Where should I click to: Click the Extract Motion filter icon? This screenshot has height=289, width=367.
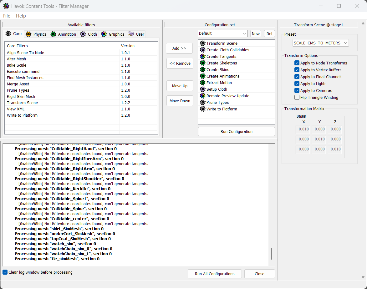pyautogui.click(x=203, y=83)
